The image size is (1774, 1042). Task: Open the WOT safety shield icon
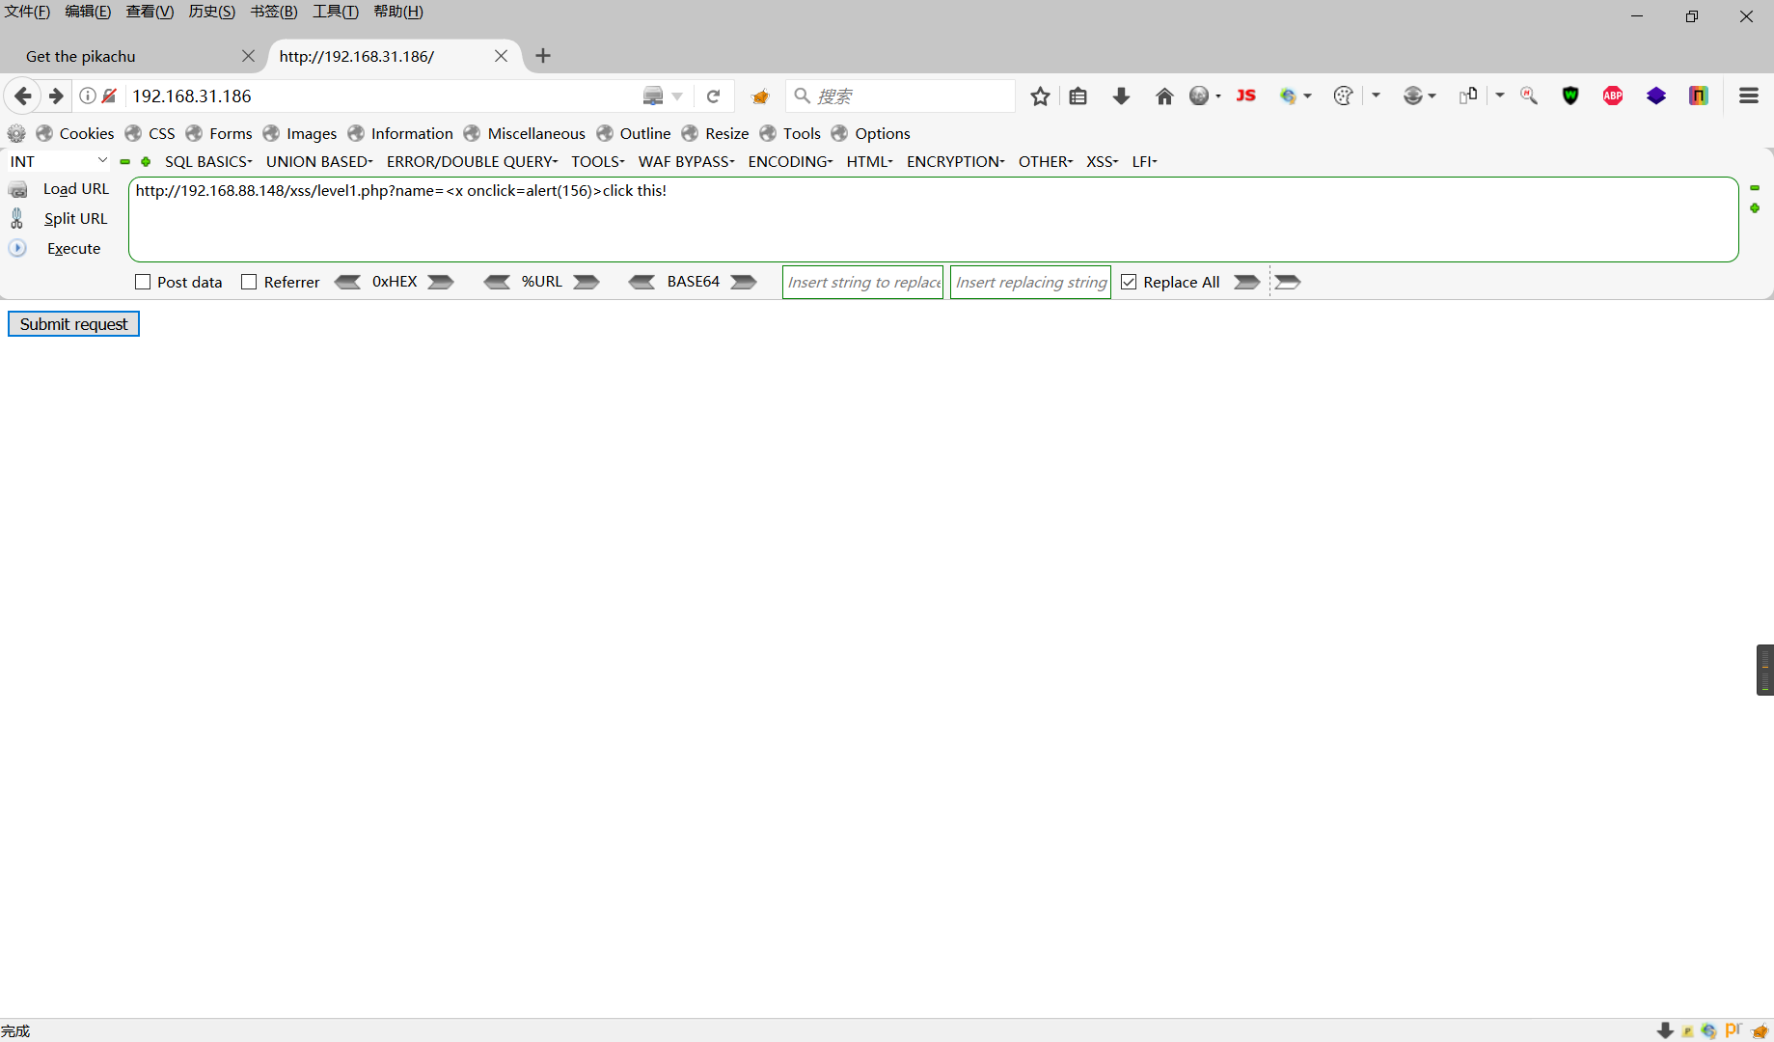[x=1569, y=96]
